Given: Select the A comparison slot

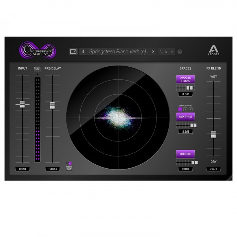Looking at the screenshot, I should (160, 52).
